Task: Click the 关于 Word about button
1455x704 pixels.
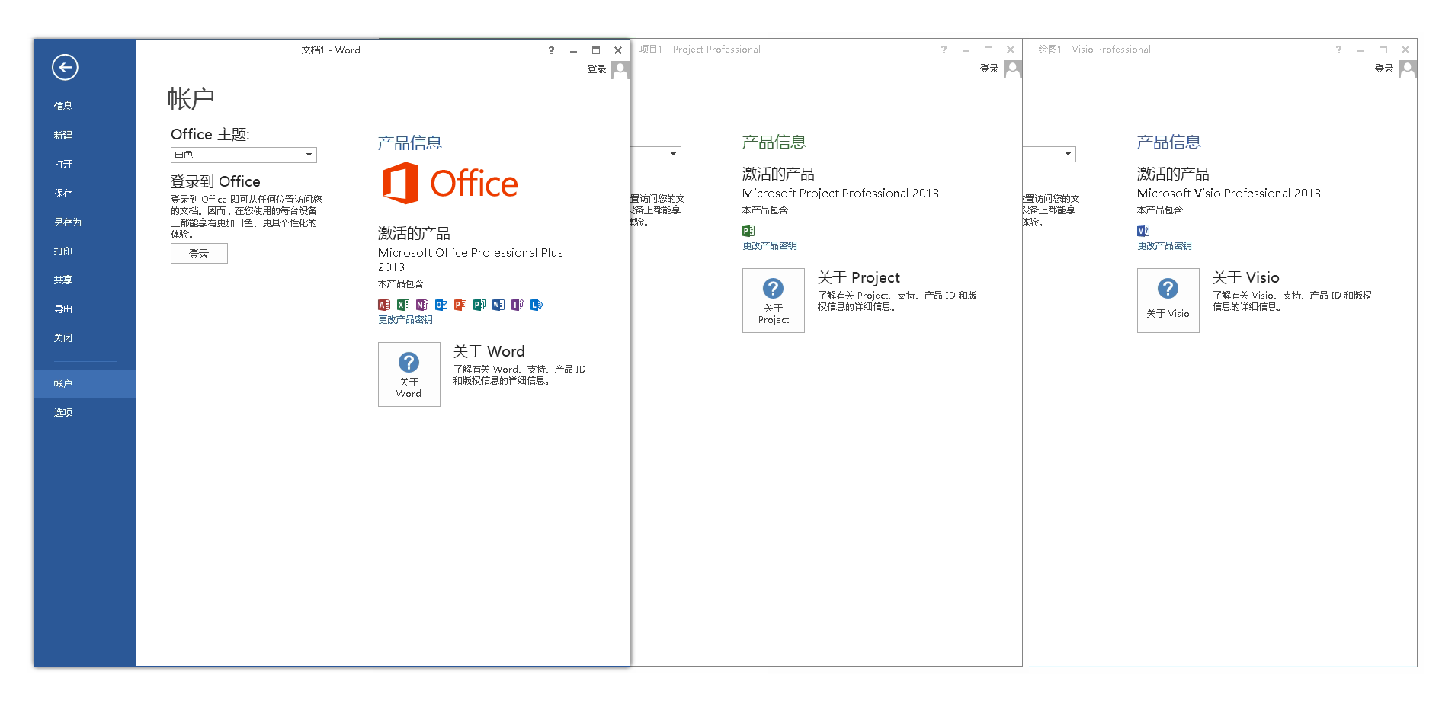Action: (x=409, y=374)
